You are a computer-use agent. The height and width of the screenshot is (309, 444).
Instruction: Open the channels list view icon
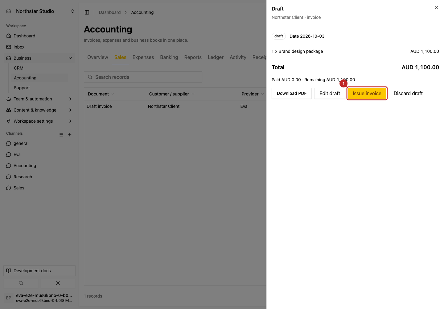click(x=61, y=135)
